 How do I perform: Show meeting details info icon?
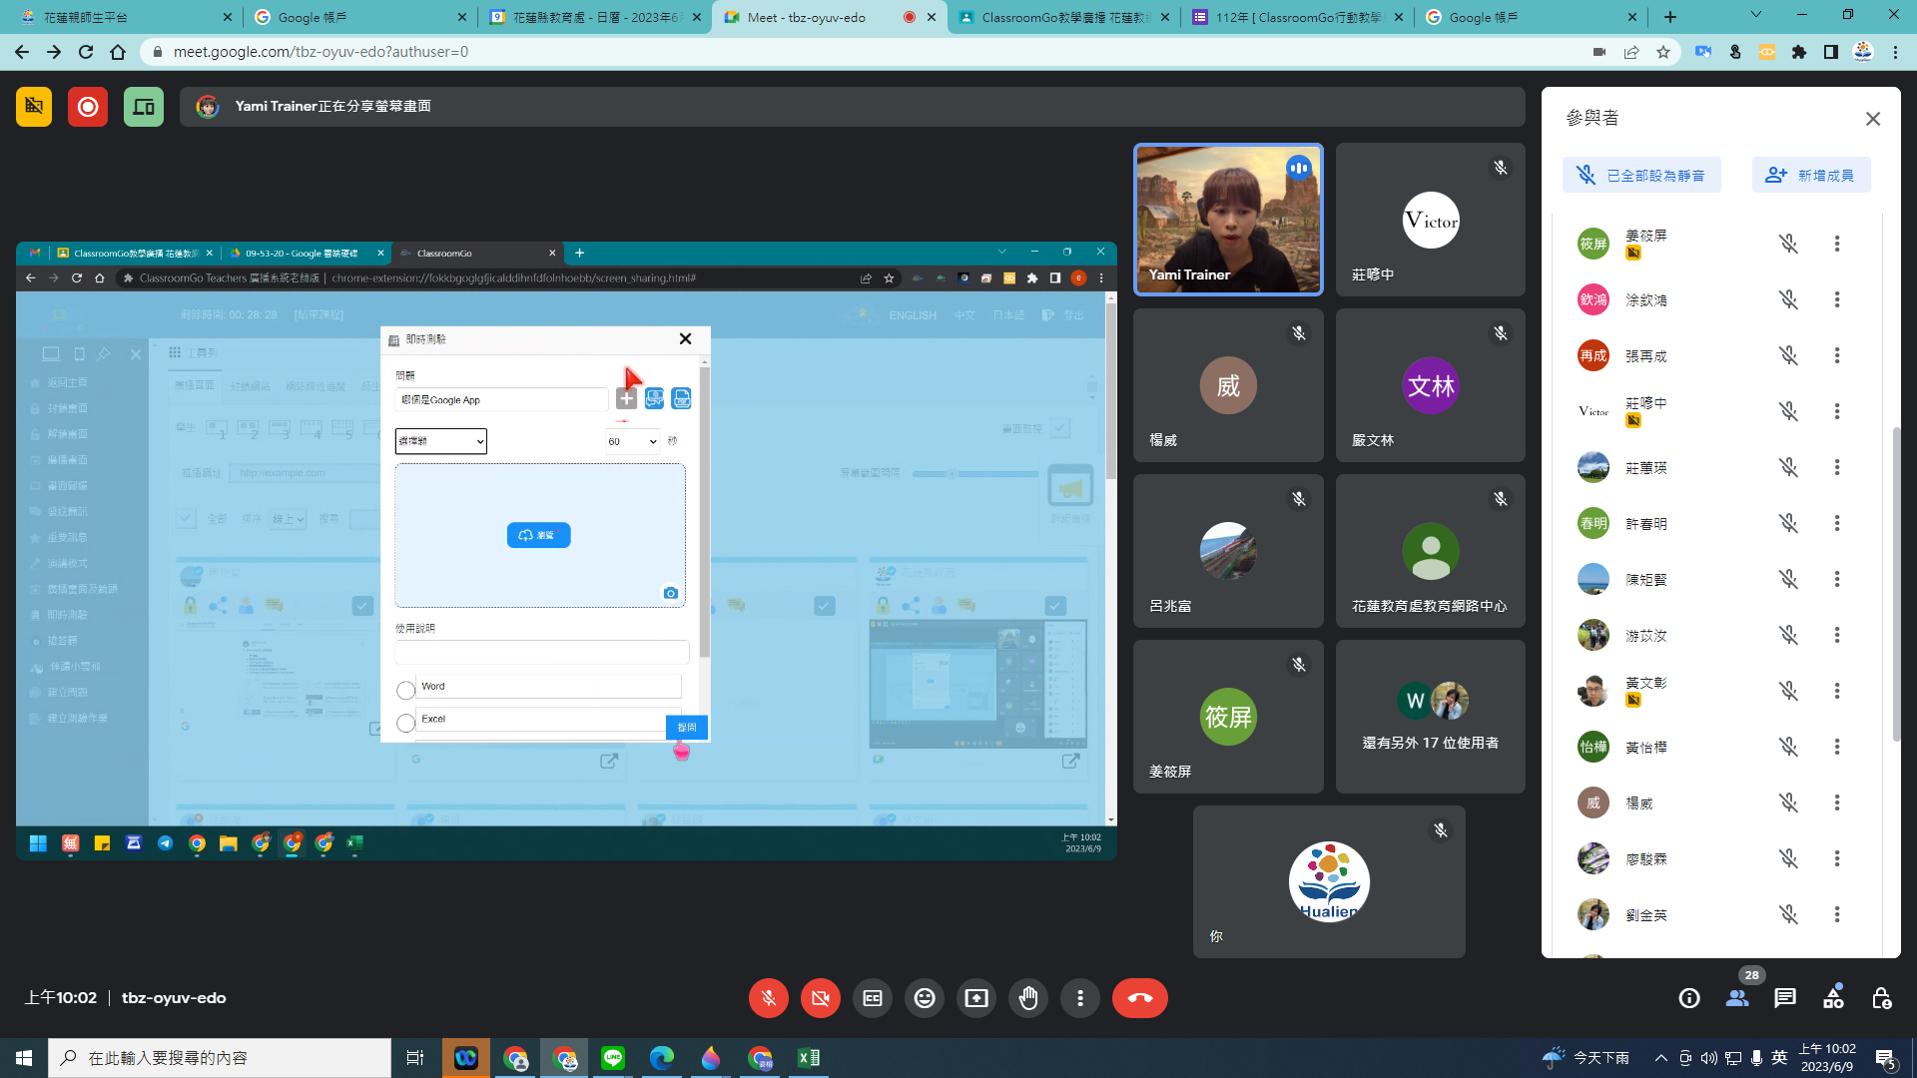point(1688,998)
